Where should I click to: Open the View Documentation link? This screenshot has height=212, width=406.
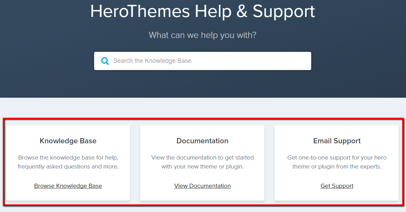coord(202,186)
